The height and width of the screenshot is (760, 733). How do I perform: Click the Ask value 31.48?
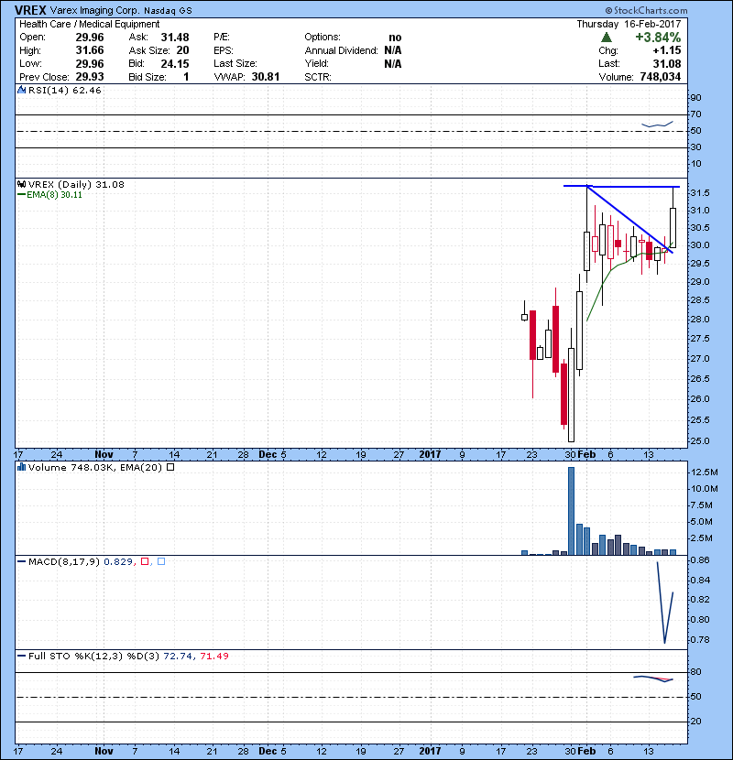[175, 38]
